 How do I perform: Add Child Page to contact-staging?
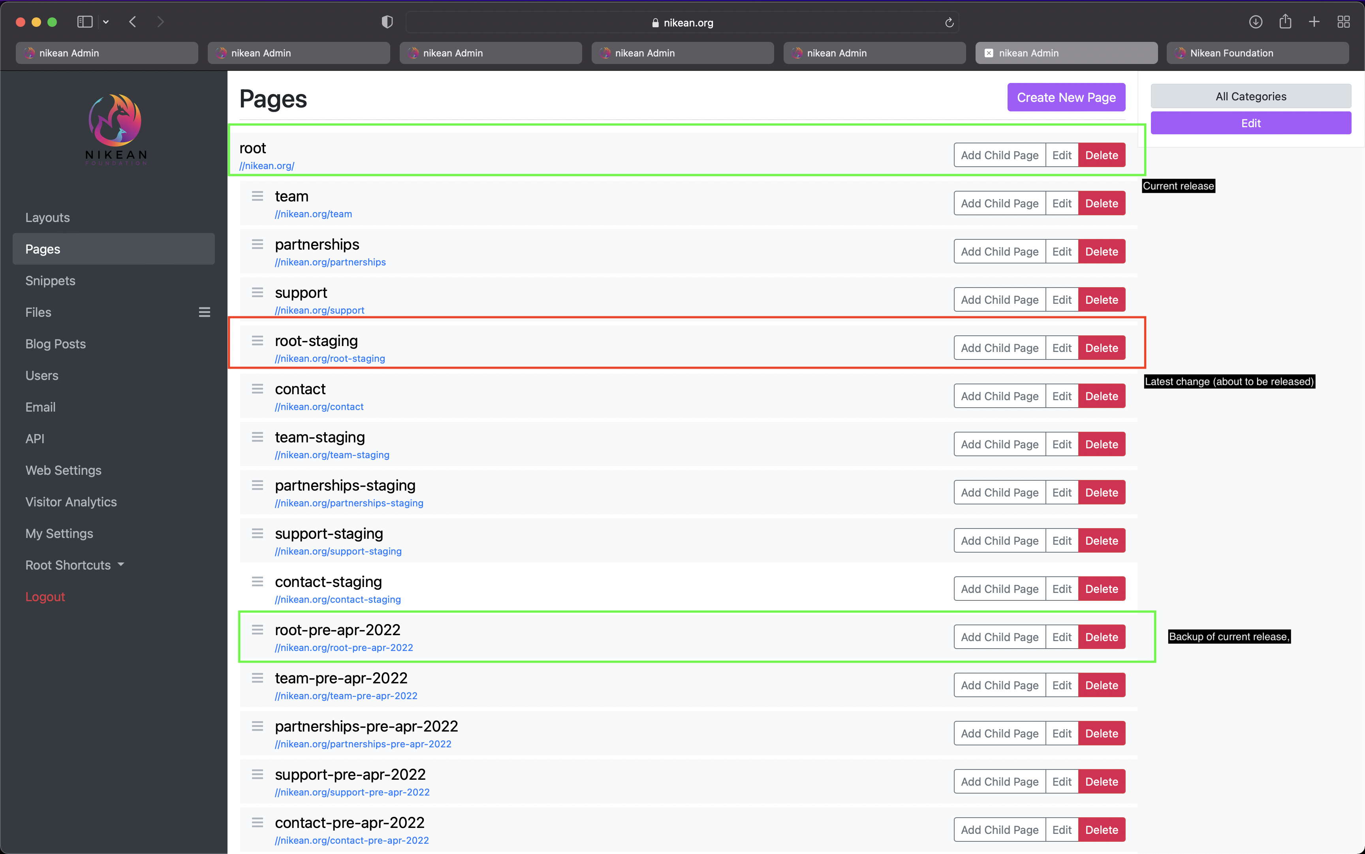tap(1000, 589)
